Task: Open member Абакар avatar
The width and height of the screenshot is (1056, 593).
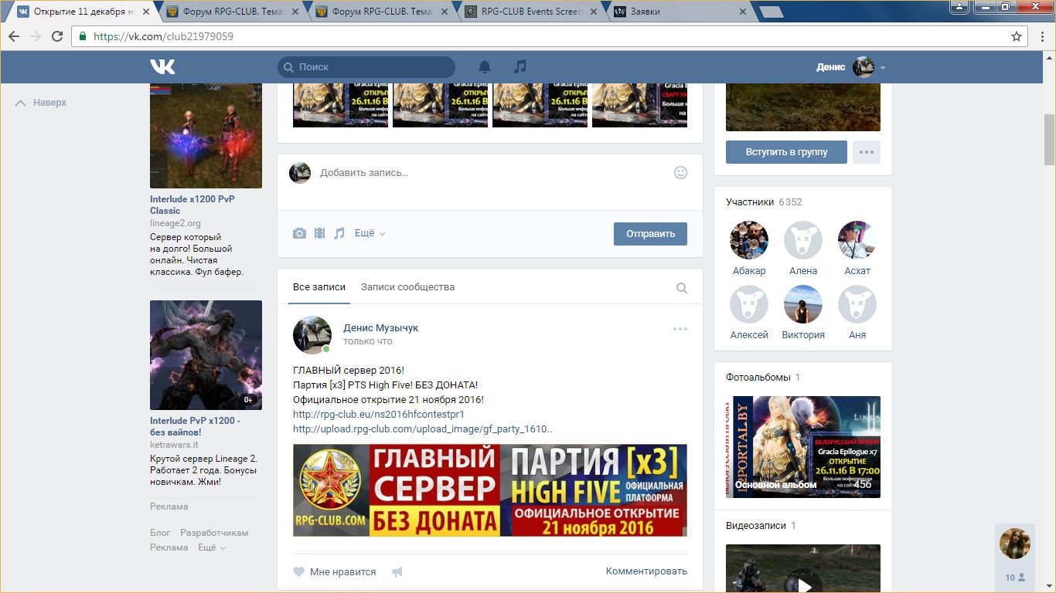Action: [749, 240]
